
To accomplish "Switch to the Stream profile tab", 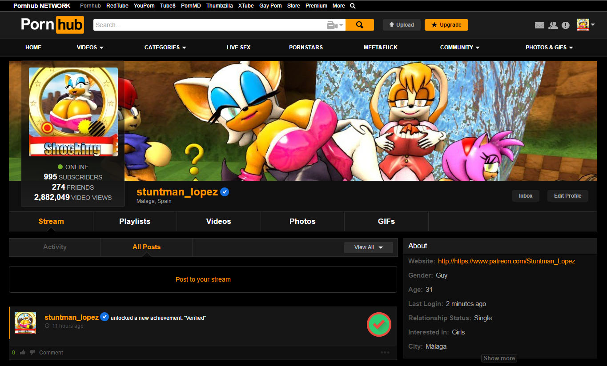I will point(51,221).
